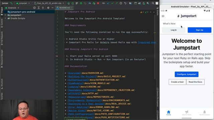Screen dimensions: 214x120
Task: Click the Make Project hammer icon
Action: point(11,3)
